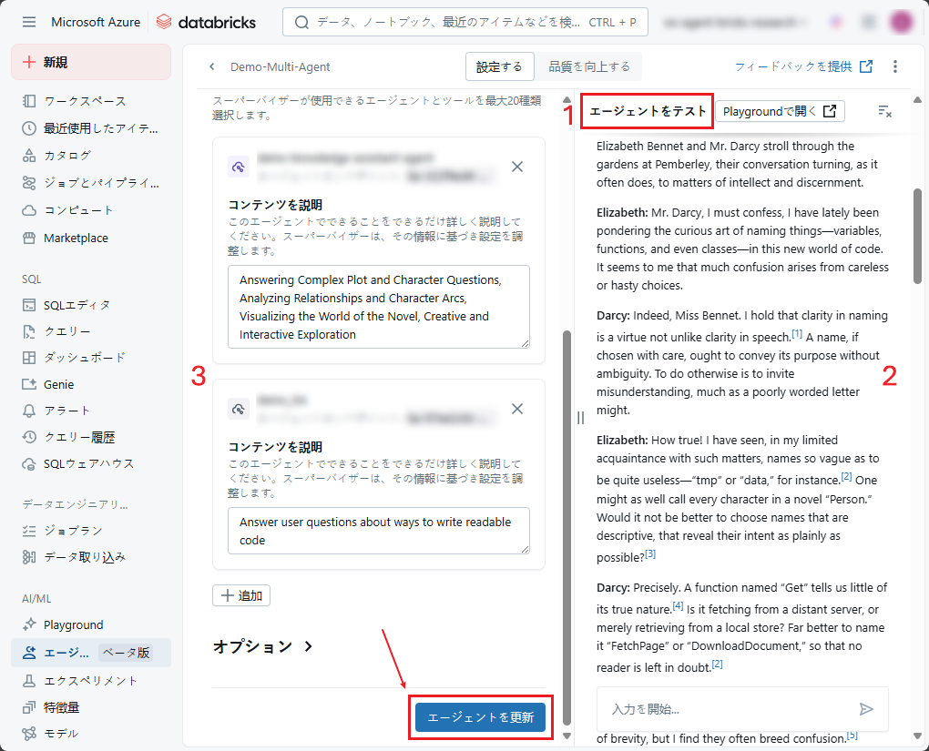This screenshot has width=929, height=751.
Task: Expand the オプション section
Action: pos(262,646)
